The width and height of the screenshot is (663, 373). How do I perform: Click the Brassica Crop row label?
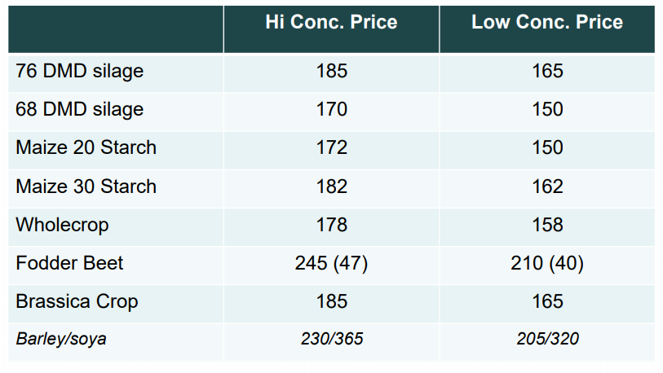click(x=77, y=301)
